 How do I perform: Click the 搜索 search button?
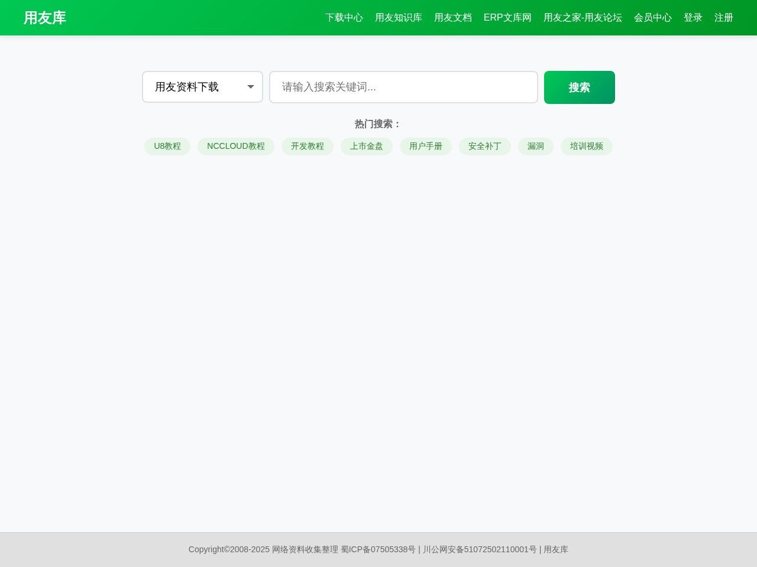click(579, 87)
